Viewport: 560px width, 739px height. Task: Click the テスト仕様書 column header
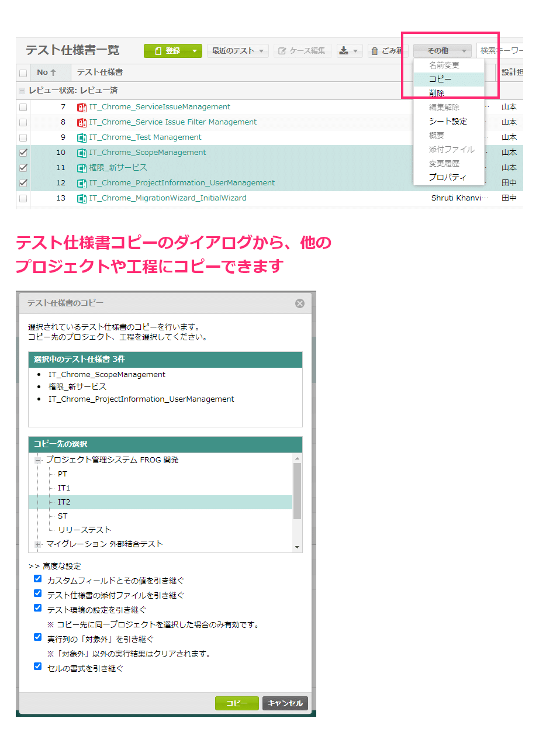(100, 72)
